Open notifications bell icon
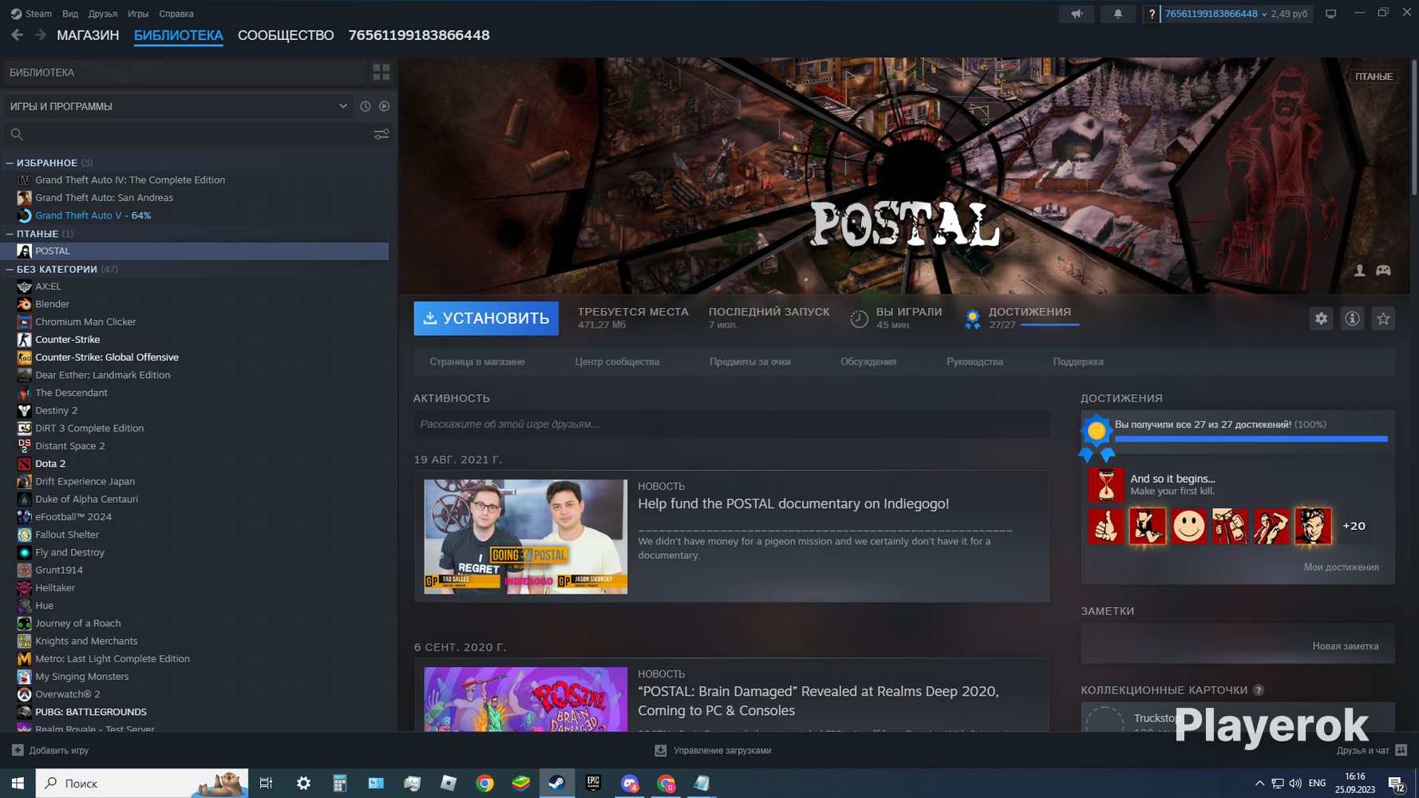This screenshot has width=1419, height=798. click(x=1117, y=14)
